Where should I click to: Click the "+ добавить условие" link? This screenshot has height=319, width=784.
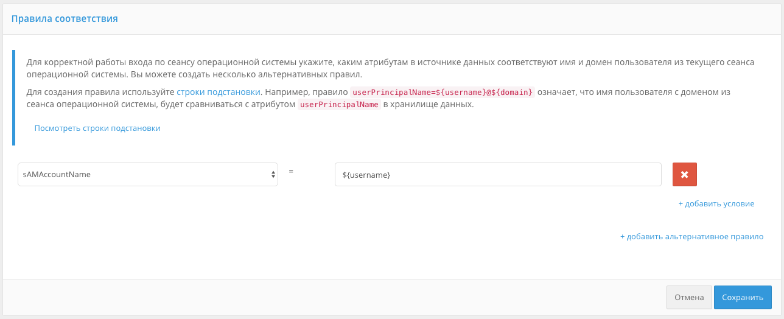coord(716,204)
